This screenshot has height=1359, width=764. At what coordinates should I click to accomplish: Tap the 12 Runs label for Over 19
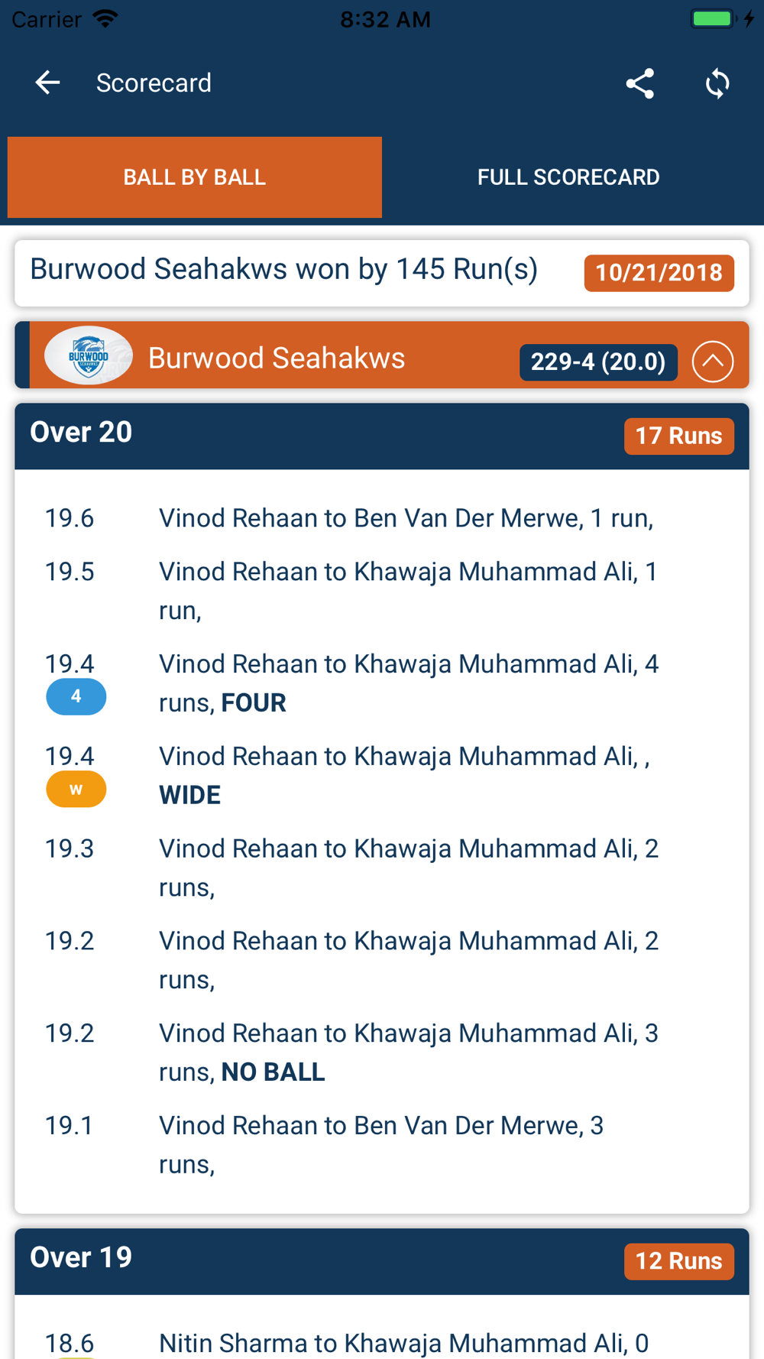(678, 1261)
